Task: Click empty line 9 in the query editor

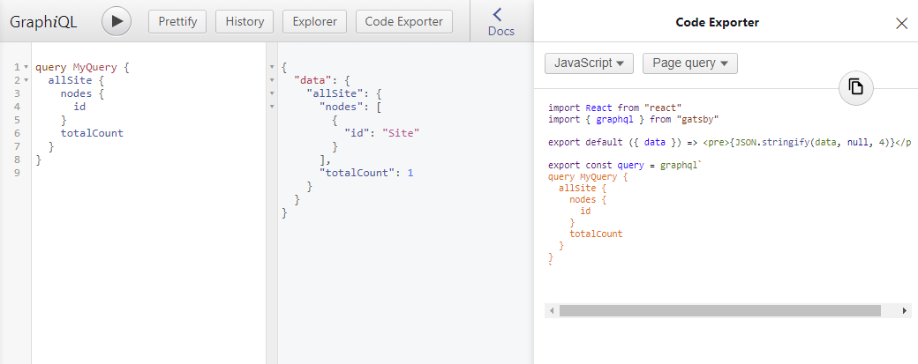Action: pos(148,173)
